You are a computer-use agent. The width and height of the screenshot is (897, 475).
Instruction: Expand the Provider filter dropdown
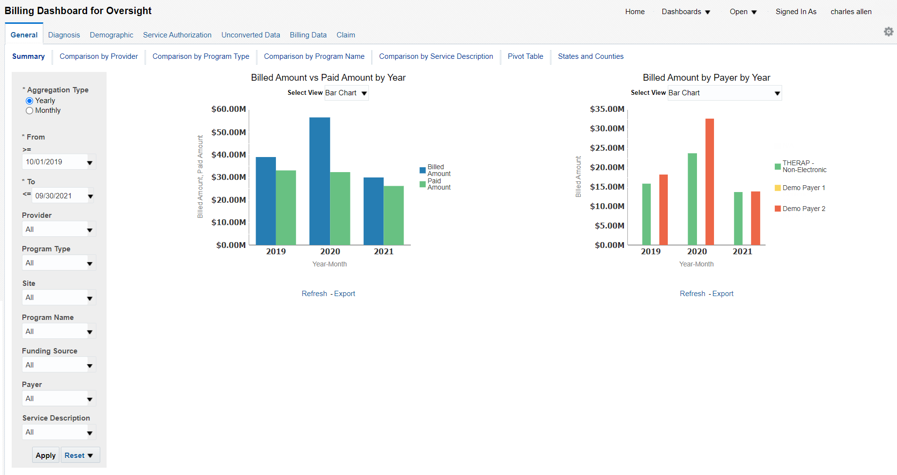[90, 229]
